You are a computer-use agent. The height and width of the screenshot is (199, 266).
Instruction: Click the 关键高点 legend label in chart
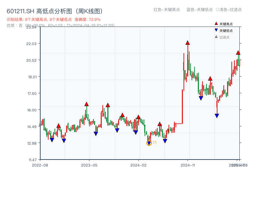coord(226,24)
